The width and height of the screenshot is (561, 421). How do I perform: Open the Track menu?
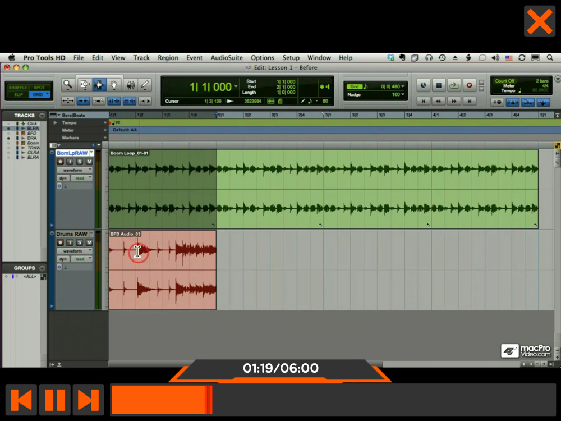[141, 58]
